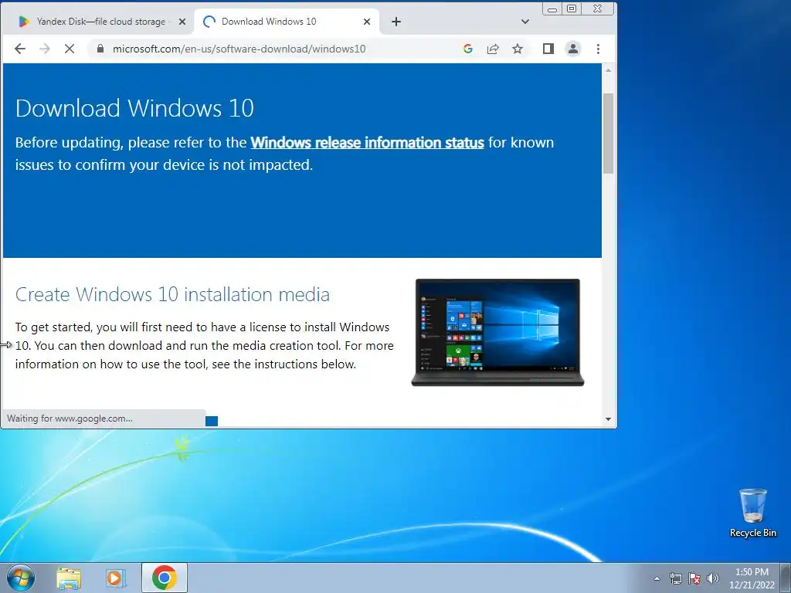Click the forward navigation arrow
Viewport: 791px width, 593px height.
[x=45, y=49]
